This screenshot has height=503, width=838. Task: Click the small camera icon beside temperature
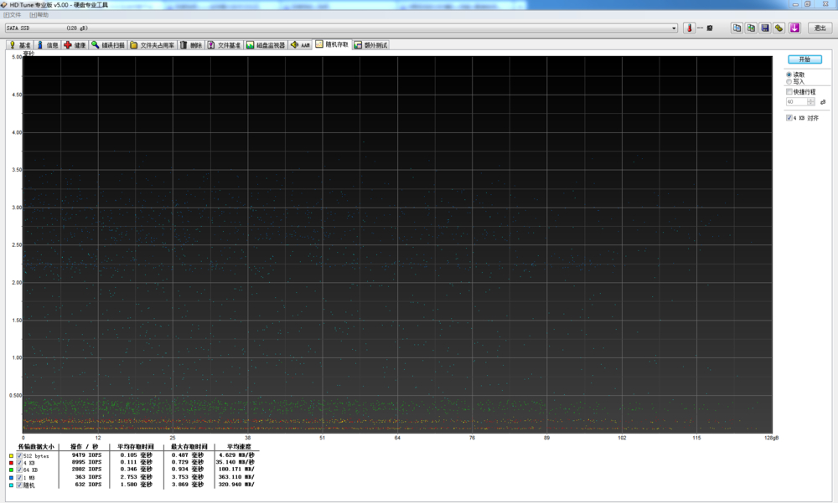(x=710, y=28)
